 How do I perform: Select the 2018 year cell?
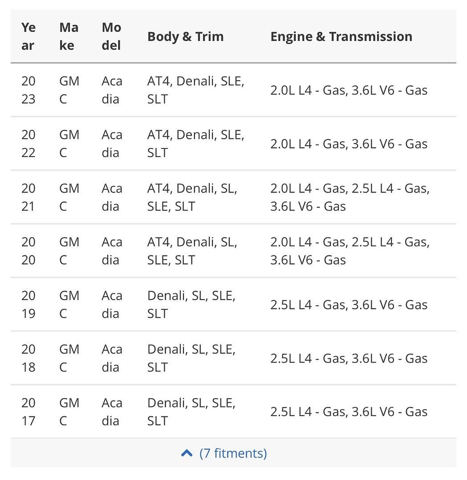pos(29,358)
